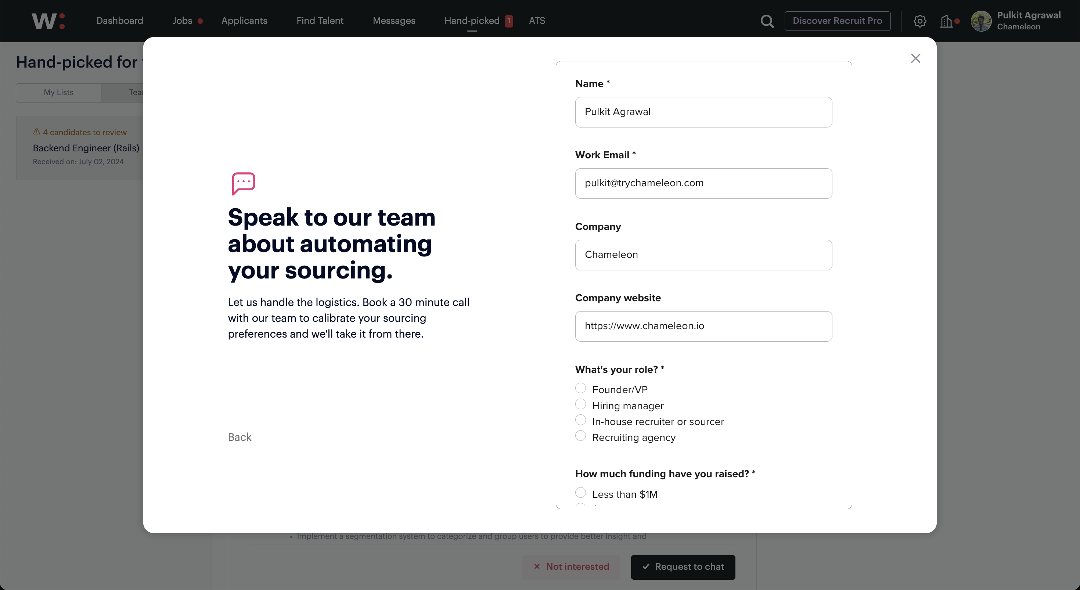The image size is (1080, 590).
Task: Open Messages page
Action: coord(394,21)
